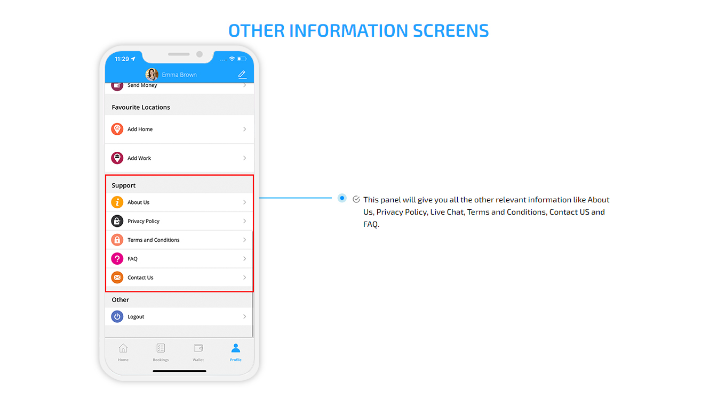This screenshot has width=717, height=400.
Task: Open the Home tab in bottom bar
Action: click(x=123, y=352)
